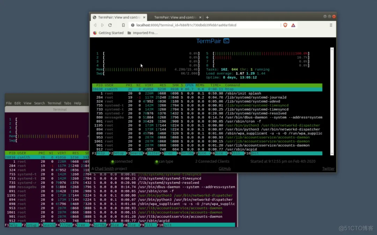Select the /usr/sbin/cron -f row in browser htop
This screenshot has width=377, height=235.
point(207,121)
